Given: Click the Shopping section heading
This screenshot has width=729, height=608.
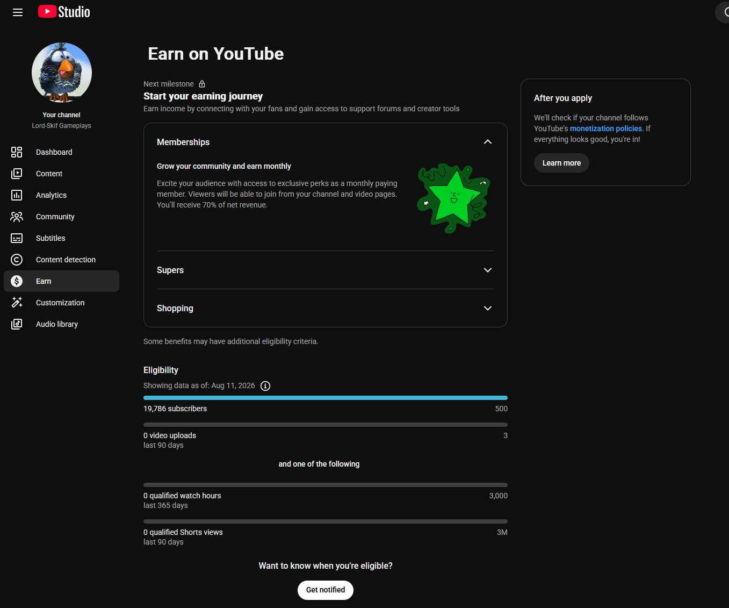Looking at the screenshot, I should (x=175, y=308).
